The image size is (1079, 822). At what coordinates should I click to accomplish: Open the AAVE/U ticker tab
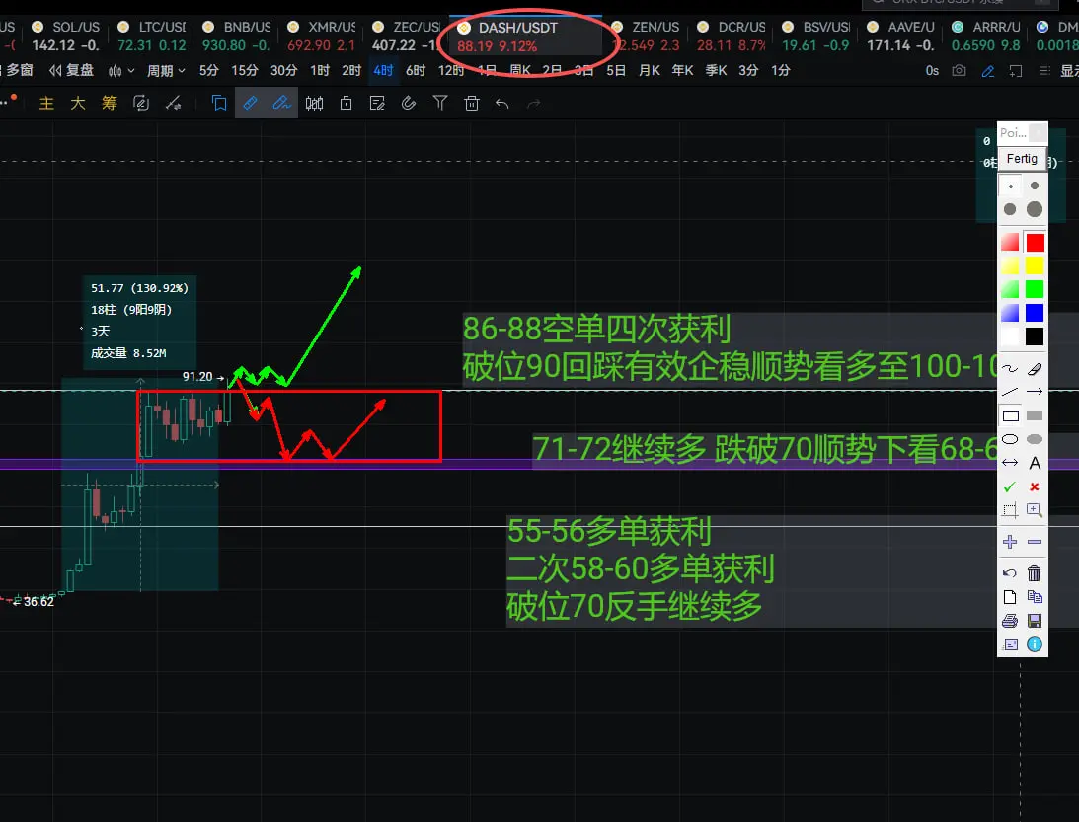pos(900,37)
